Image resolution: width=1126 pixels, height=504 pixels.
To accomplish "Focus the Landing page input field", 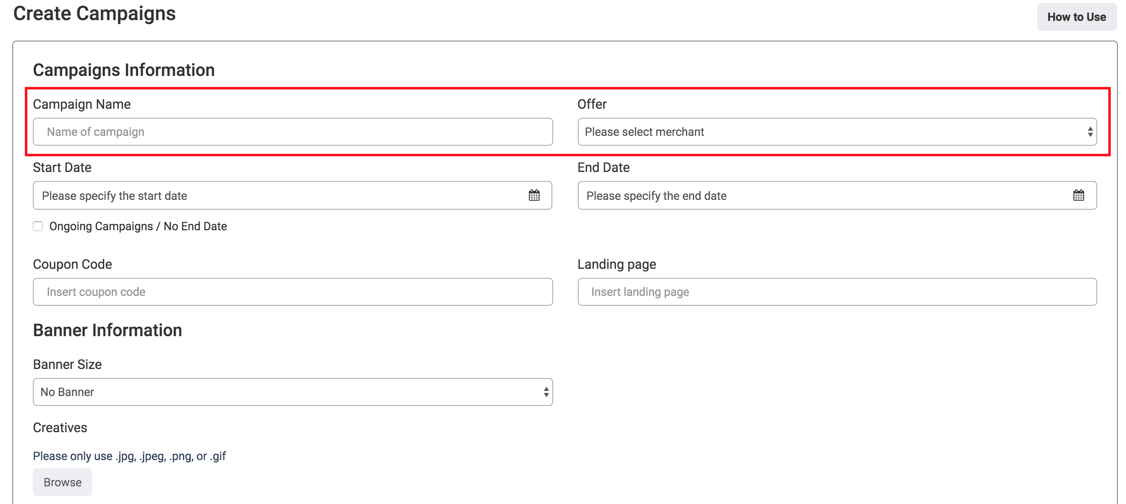I will coord(837,292).
